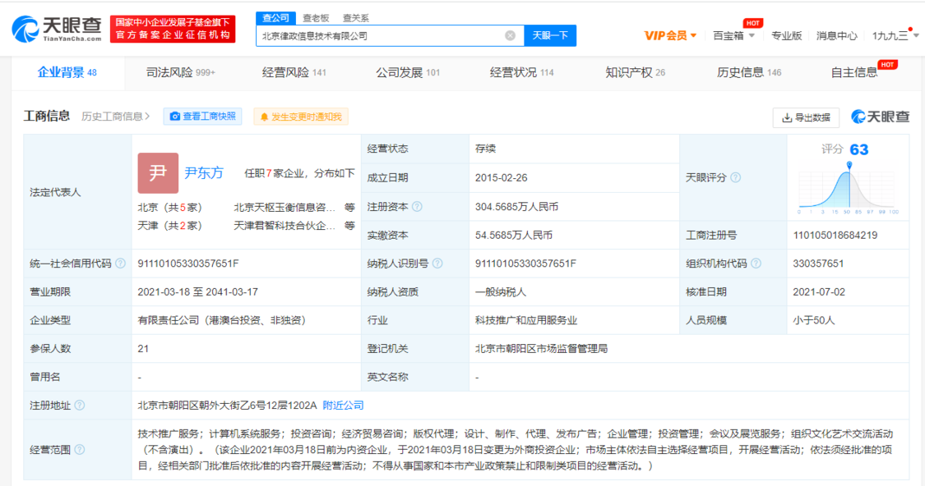Open the 尹东方 profile link
This screenshot has width=925, height=486.
pos(204,172)
